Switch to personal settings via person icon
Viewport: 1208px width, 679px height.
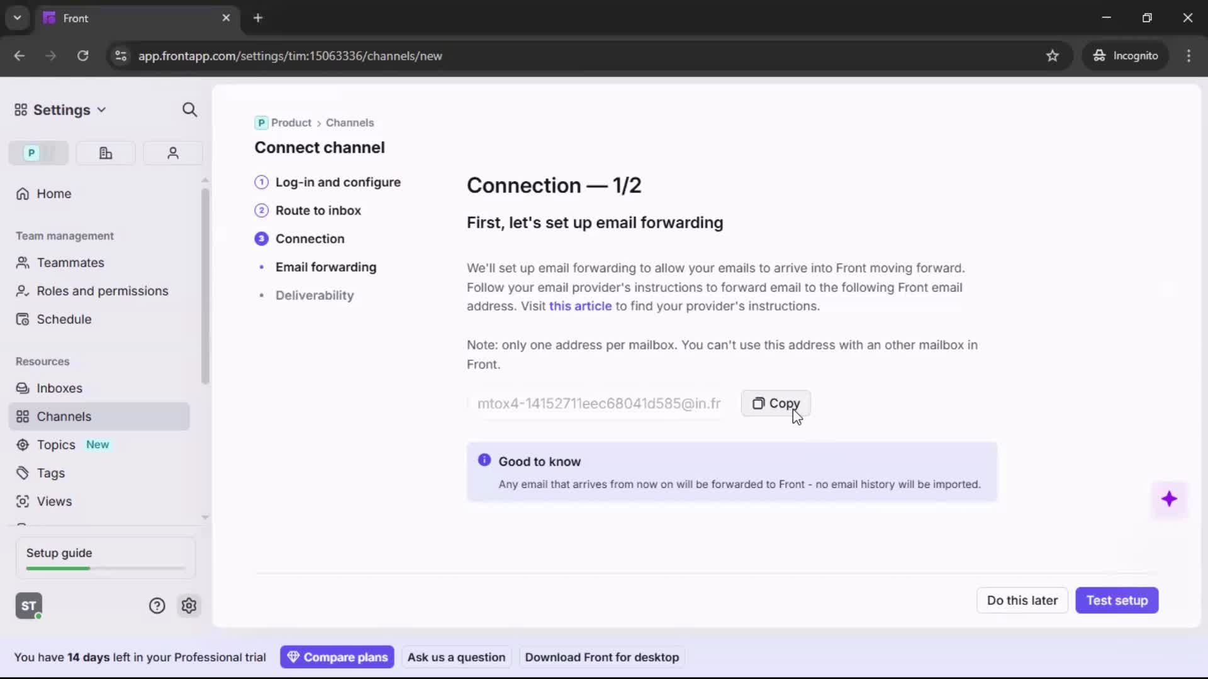pyautogui.click(x=172, y=153)
